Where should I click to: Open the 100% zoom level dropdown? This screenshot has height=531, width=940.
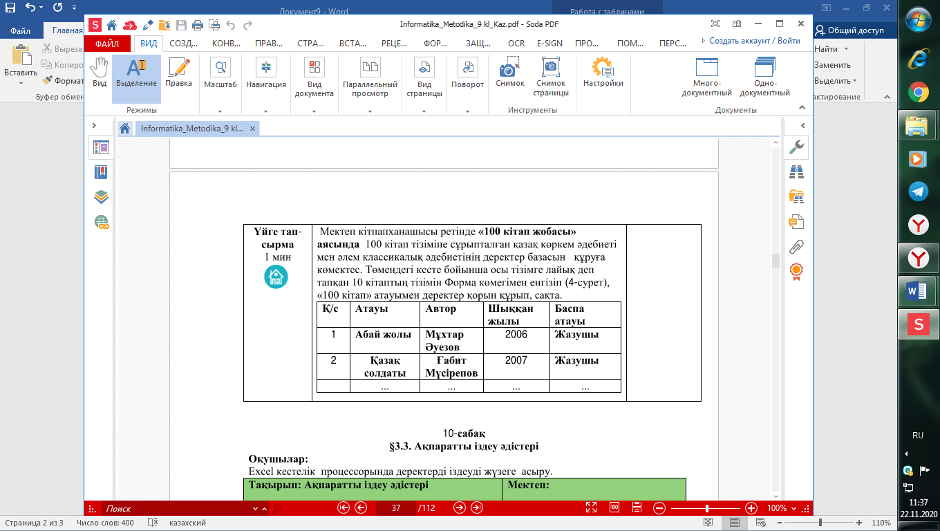coord(792,508)
